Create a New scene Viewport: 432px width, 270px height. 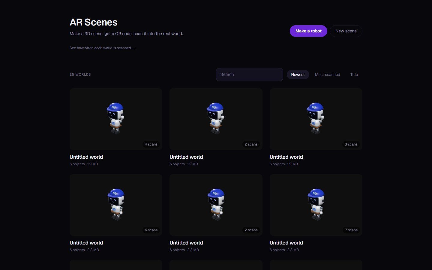[x=346, y=31]
